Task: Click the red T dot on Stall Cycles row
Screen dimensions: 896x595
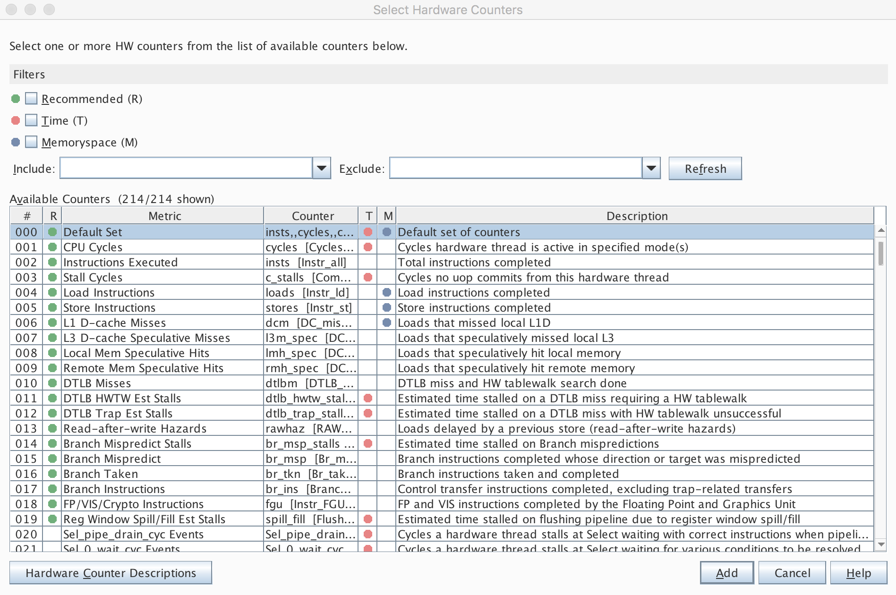Action: pyautogui.click(x=368, y=277)
